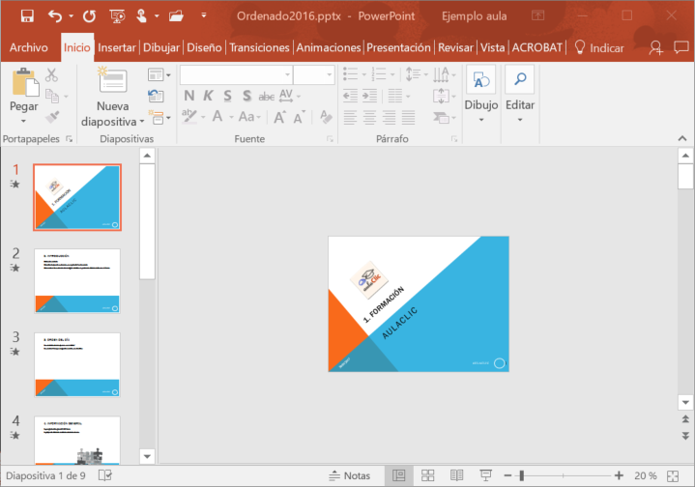The image size is (695, 487).
Task: Toggle underline (S) formatting
Action: click(227, 96)
